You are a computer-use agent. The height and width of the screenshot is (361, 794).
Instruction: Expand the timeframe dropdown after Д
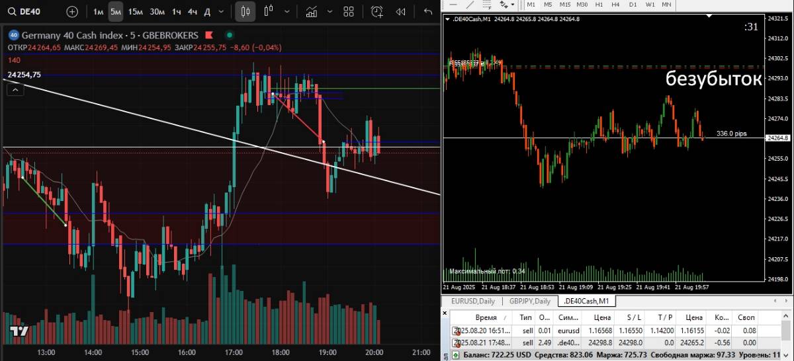click(x=223, y=11)
